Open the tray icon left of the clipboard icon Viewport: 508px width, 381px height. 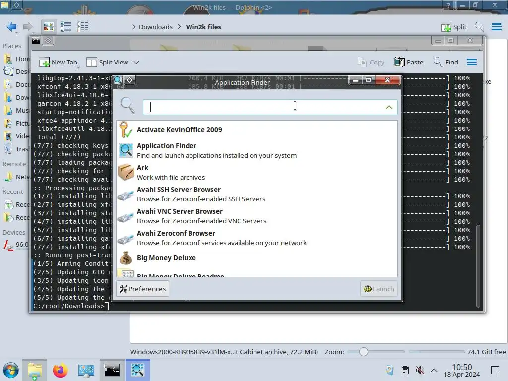click(390, 370)
